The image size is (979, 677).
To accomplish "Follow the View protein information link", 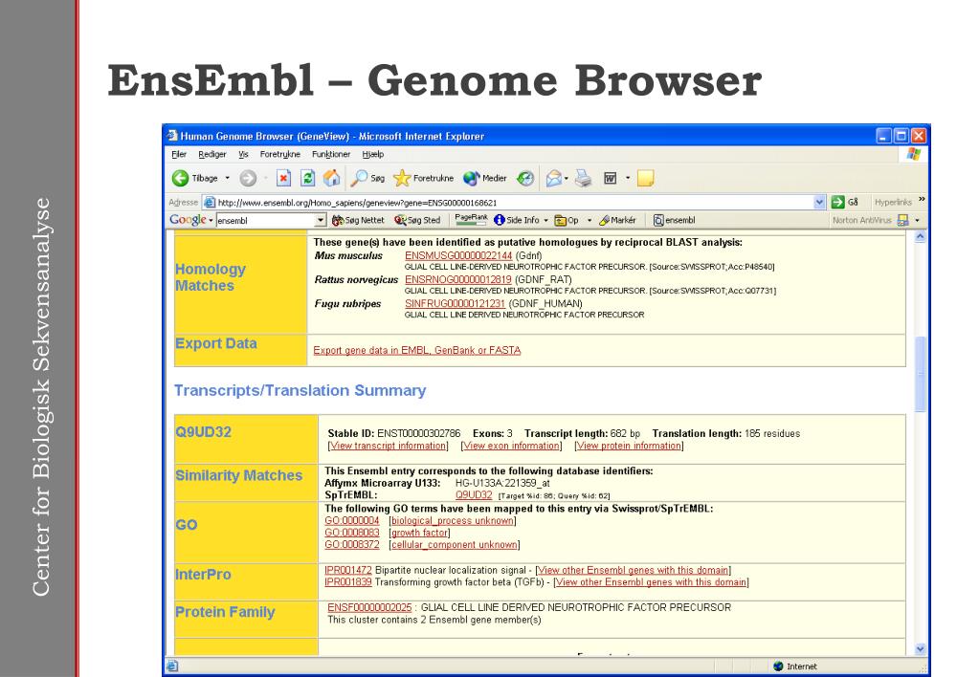I will click(629, 446).
